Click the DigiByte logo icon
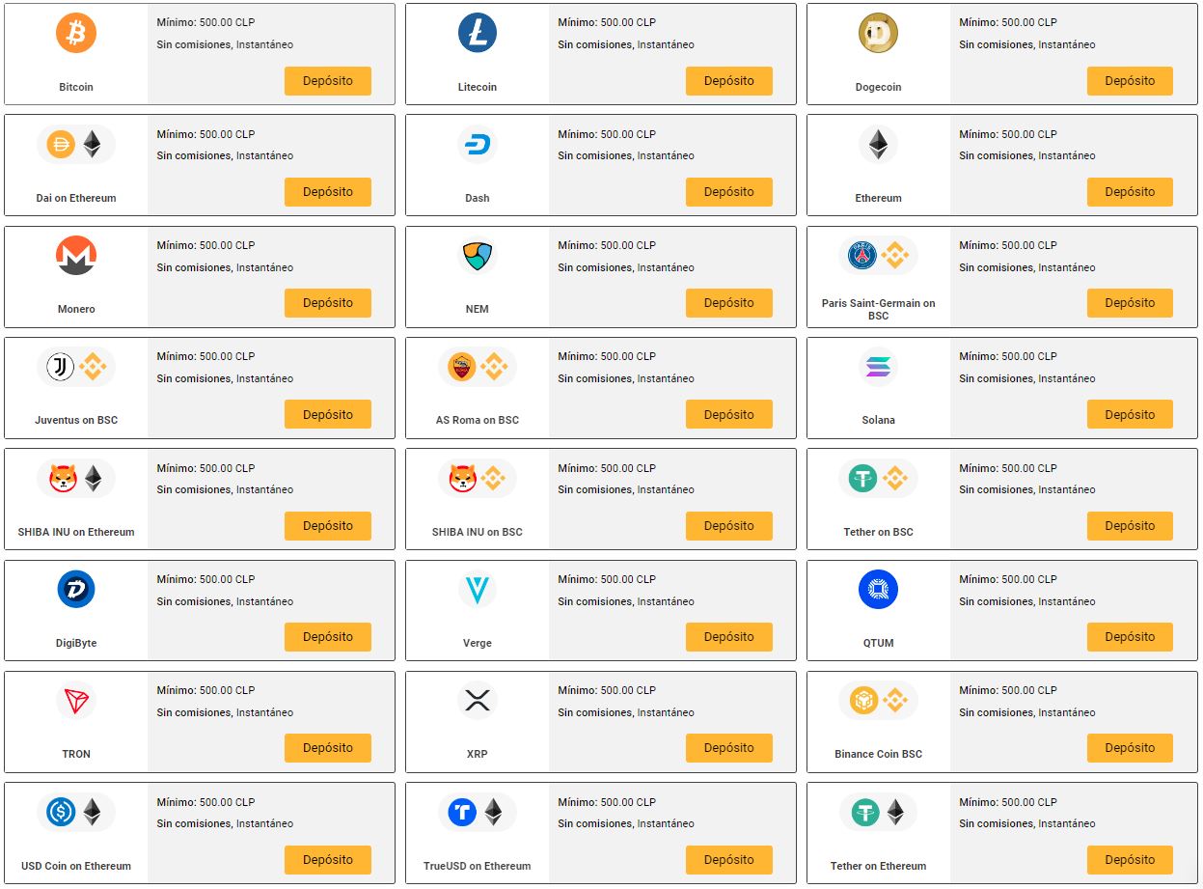 pyautogui.click(x=76, y=590)
